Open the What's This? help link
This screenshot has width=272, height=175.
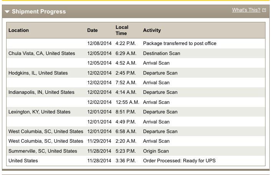pyautogui.click(x=246, y=10)
